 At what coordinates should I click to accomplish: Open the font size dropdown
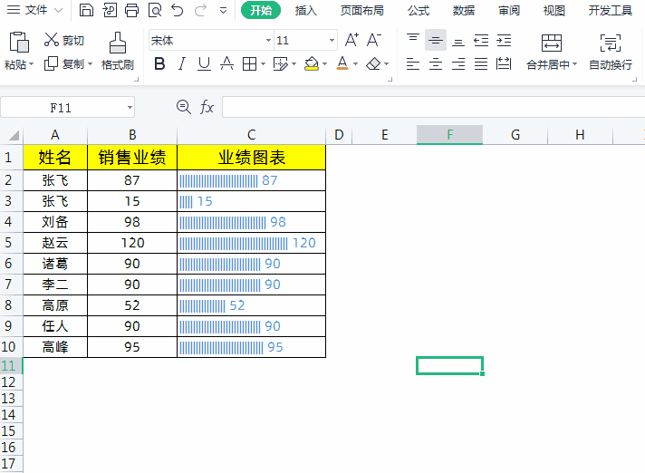click(332, 40)
